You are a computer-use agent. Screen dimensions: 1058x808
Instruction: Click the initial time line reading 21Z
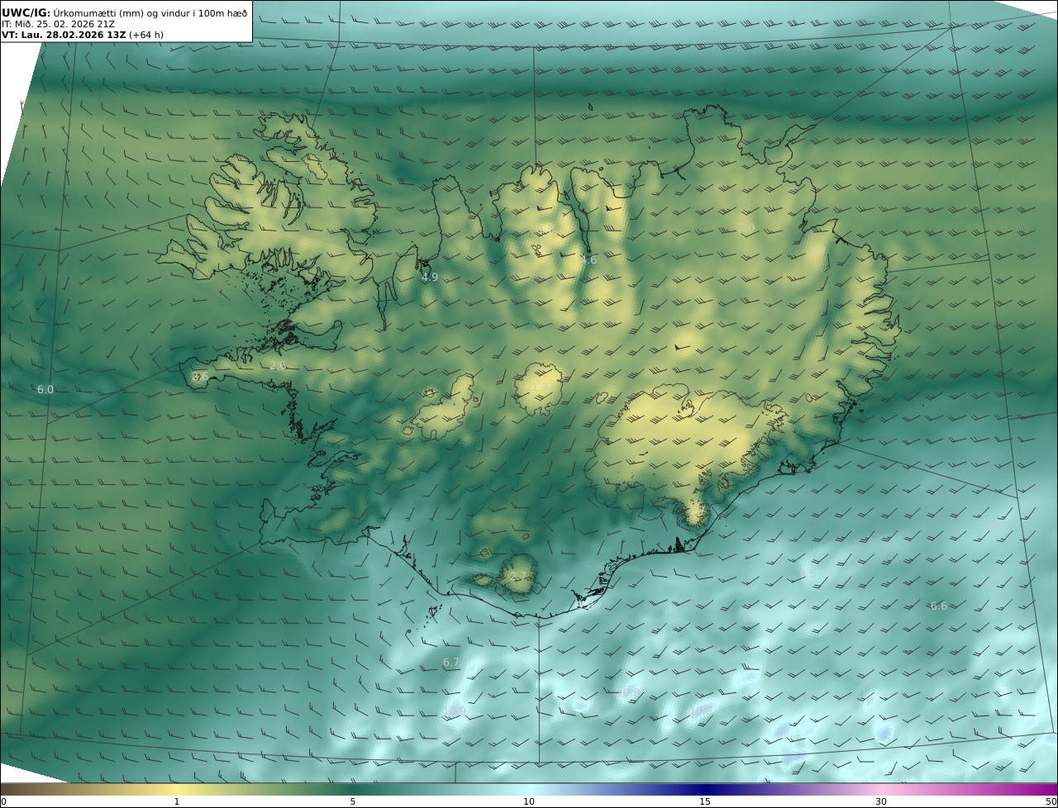pyautogui.click(x=58, y=24)
